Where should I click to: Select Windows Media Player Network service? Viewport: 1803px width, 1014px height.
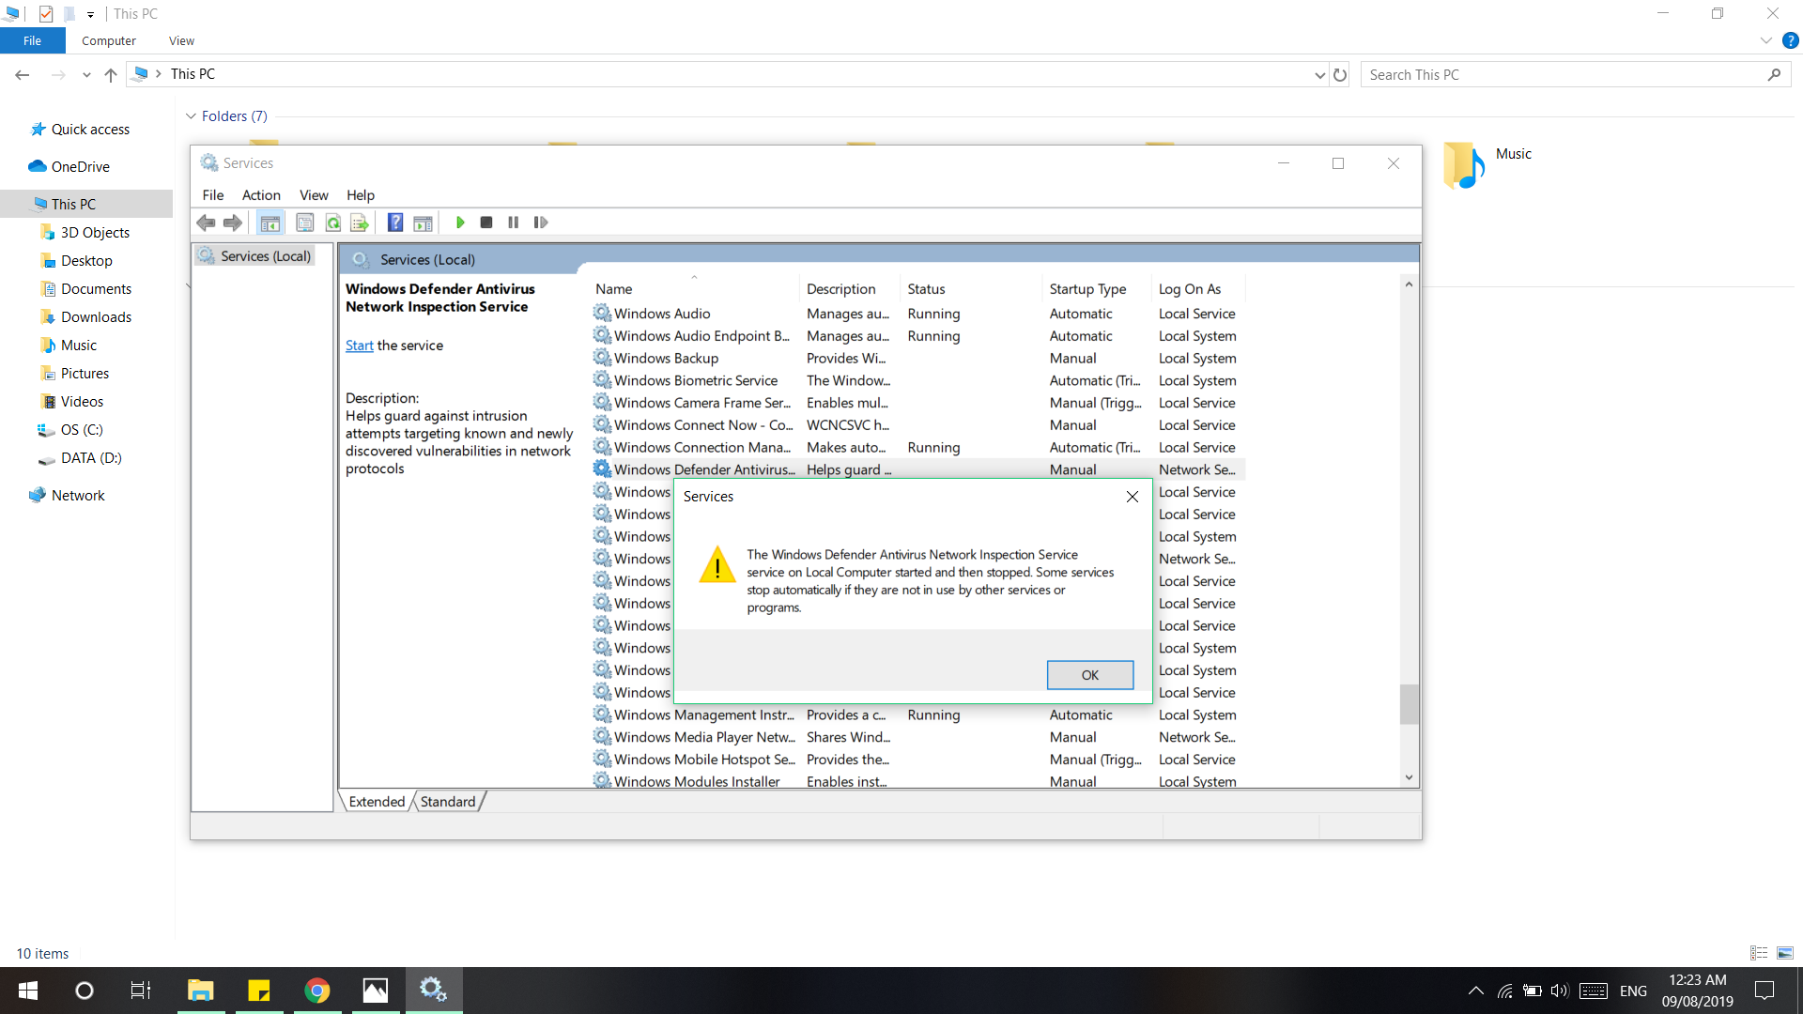coord(918,737)
